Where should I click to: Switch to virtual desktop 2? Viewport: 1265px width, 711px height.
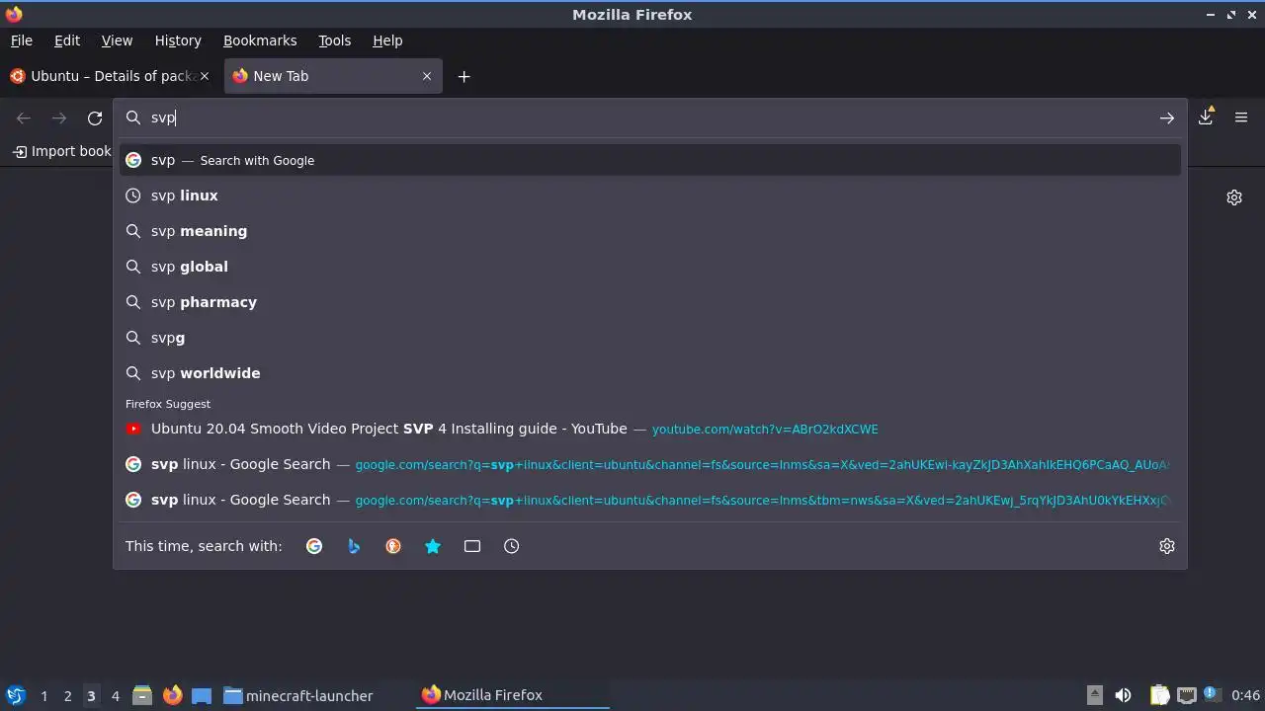point(67,695)
